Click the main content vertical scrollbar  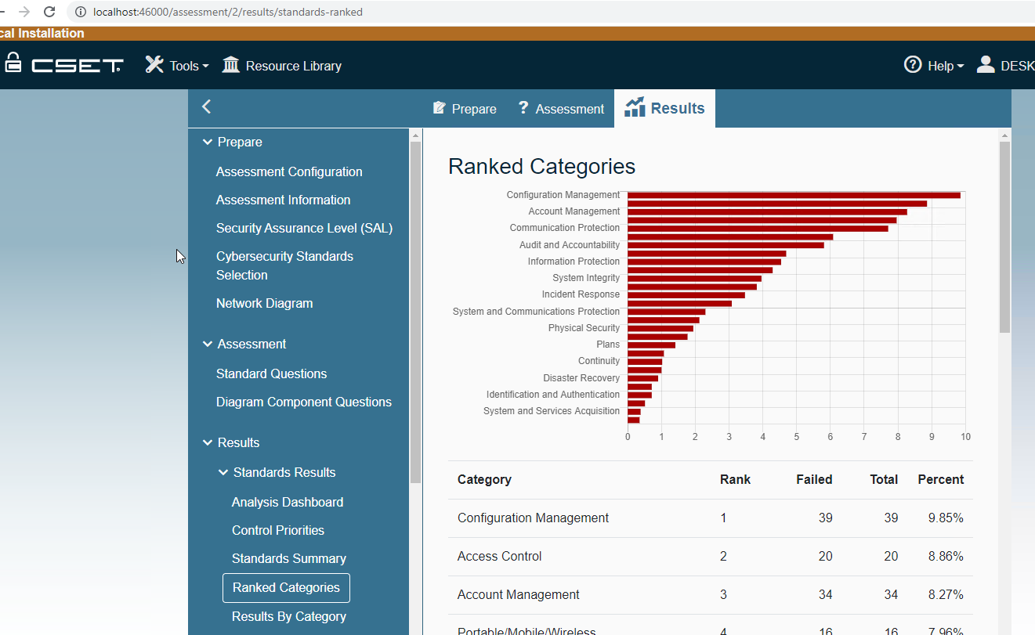click(x=1004, y=235)
